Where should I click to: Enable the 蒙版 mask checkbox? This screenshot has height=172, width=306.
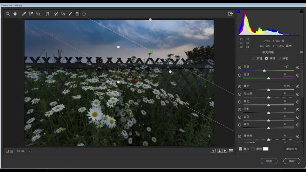click(253, 149)
